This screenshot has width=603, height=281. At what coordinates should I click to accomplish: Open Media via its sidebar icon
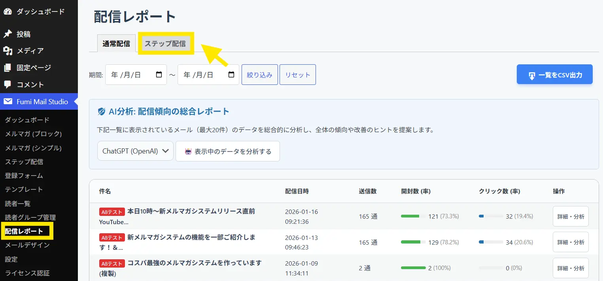click(x=8, y=51)
